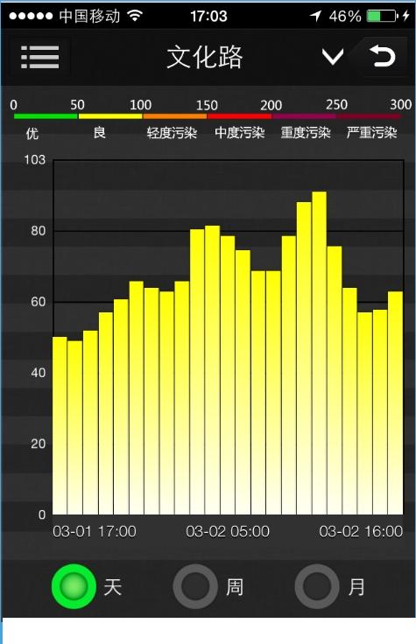416x644 pixels.
Task: Tap the location arrow status icon
Action: [315, 16]
